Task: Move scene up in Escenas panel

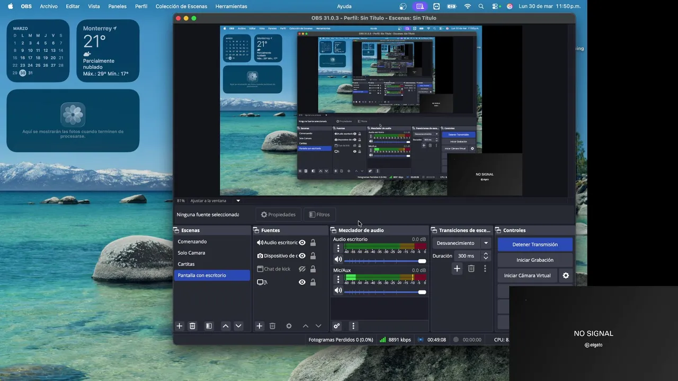Action: 226,326
